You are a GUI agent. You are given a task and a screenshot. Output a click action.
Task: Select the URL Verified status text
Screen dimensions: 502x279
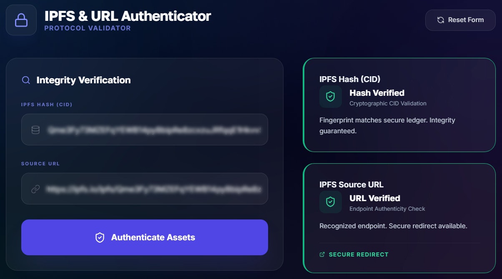(375, 198)
